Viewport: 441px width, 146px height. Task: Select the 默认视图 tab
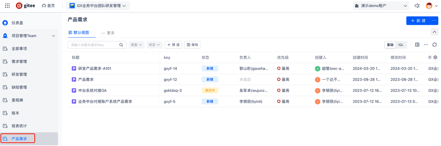pos(79,33)
